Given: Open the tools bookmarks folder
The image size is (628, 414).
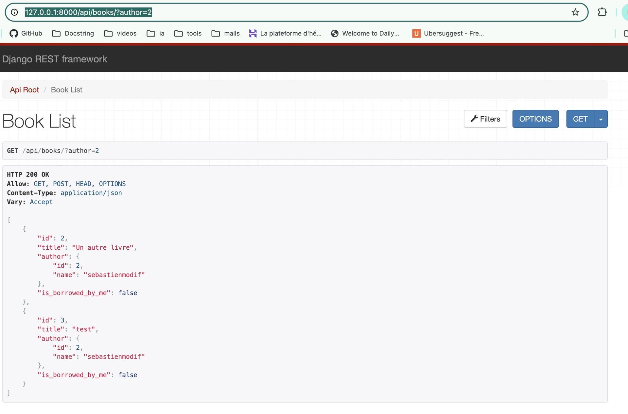Looking at the screenshot, I should (x=188, y=33).
